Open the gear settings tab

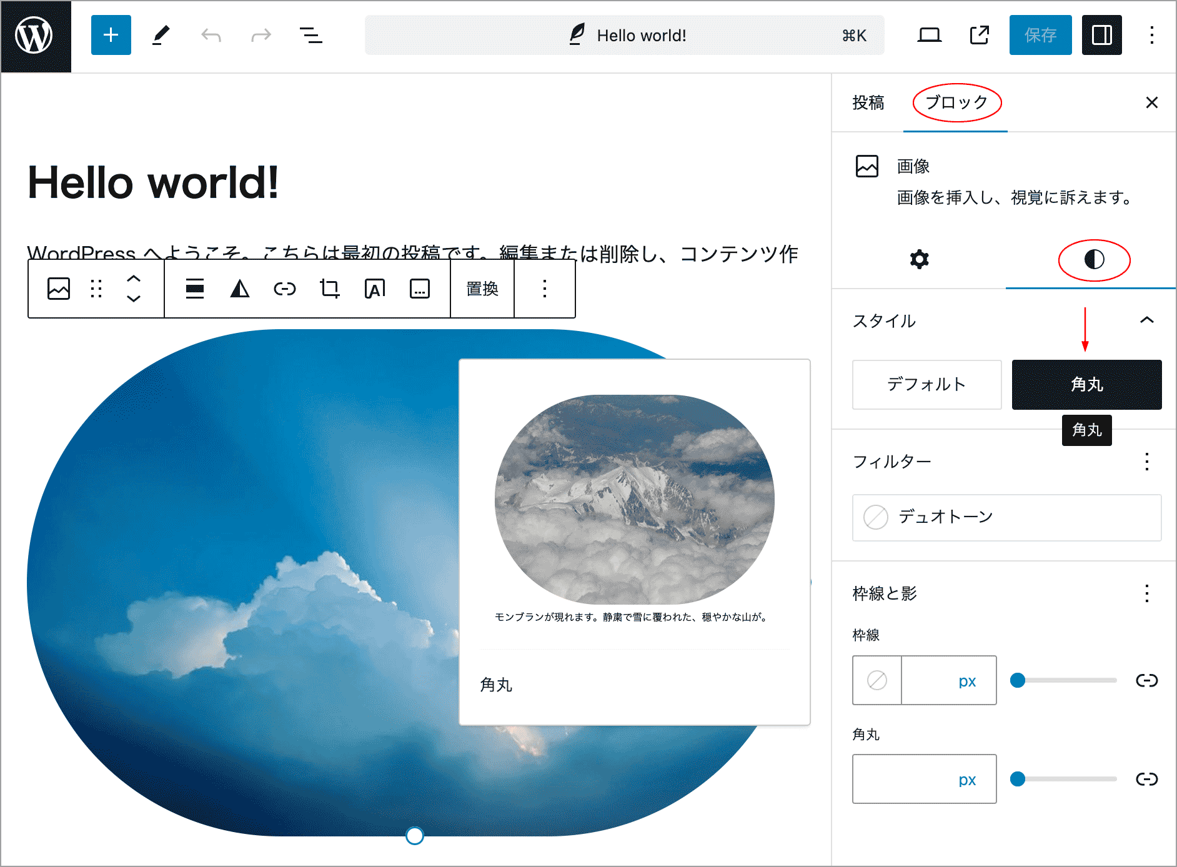[919, 259]
